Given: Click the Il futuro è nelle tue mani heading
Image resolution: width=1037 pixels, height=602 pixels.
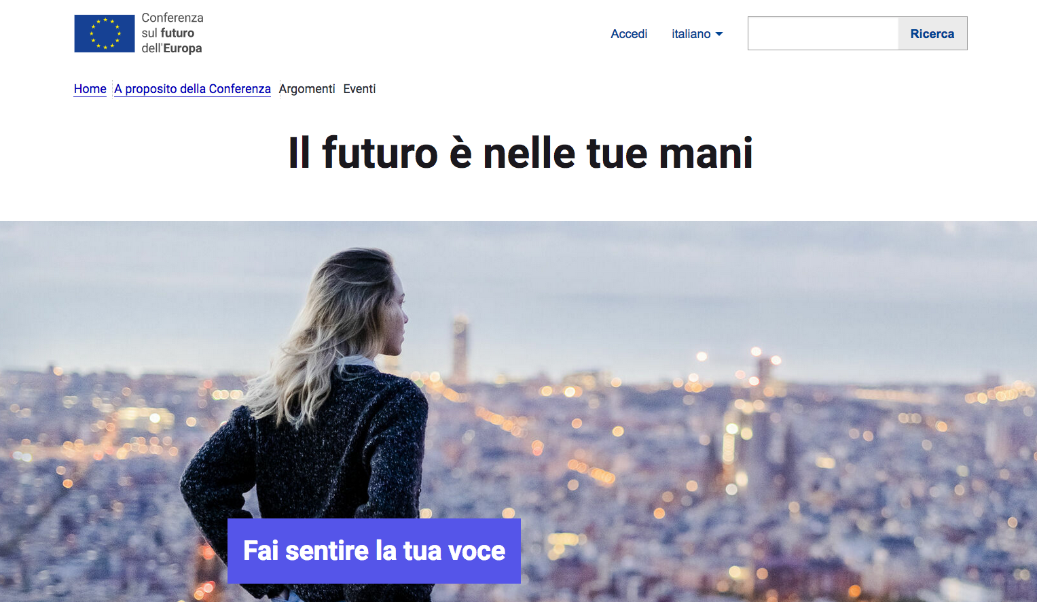Looking at the screenshot, I should click(x=521, y=153).
